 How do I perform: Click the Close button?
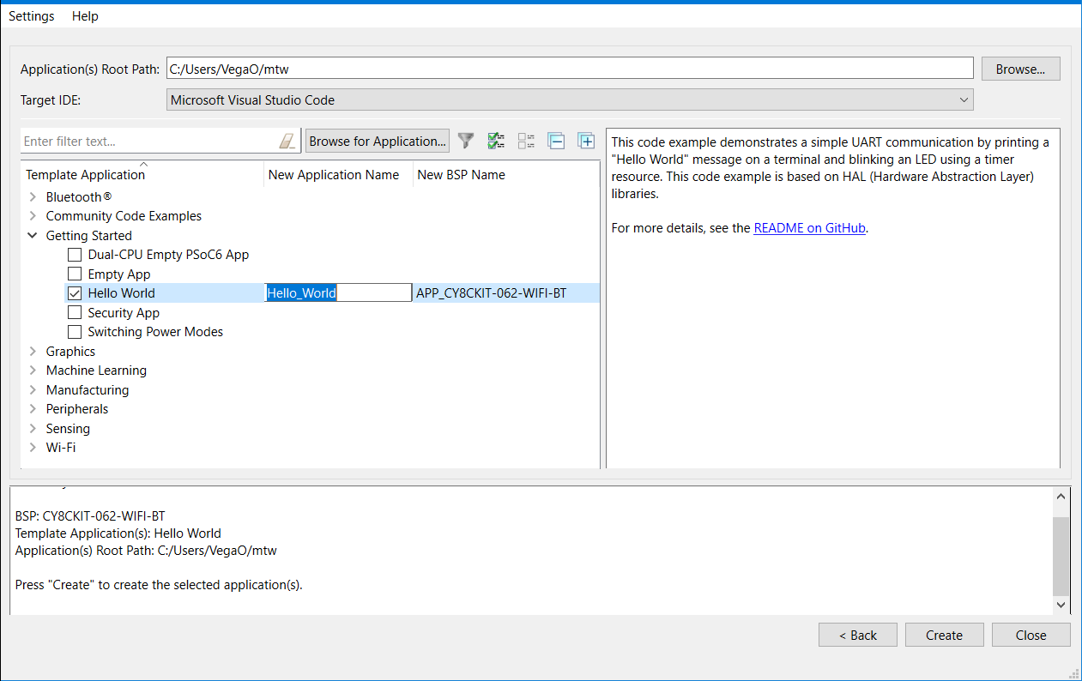click(x=1031, y=636)
